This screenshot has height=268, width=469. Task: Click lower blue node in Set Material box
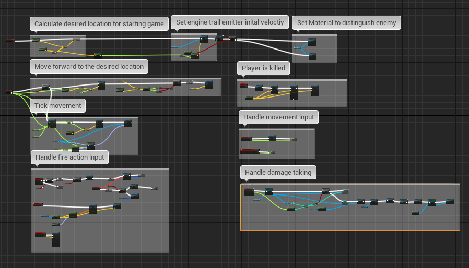312,56
